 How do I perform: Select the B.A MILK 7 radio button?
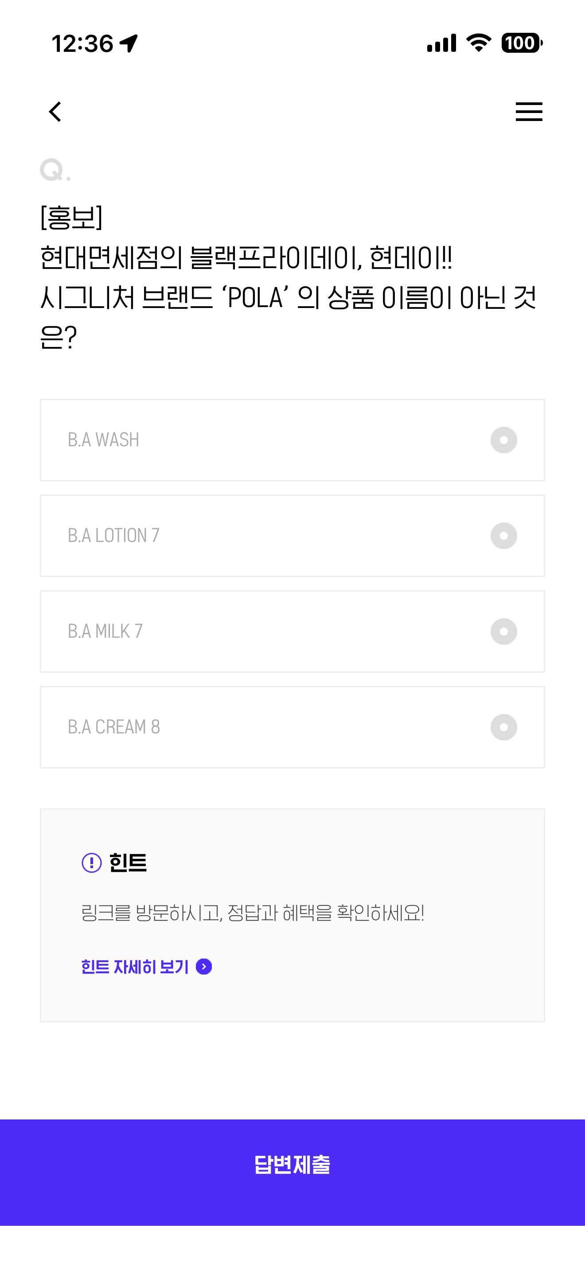point(503,632)
